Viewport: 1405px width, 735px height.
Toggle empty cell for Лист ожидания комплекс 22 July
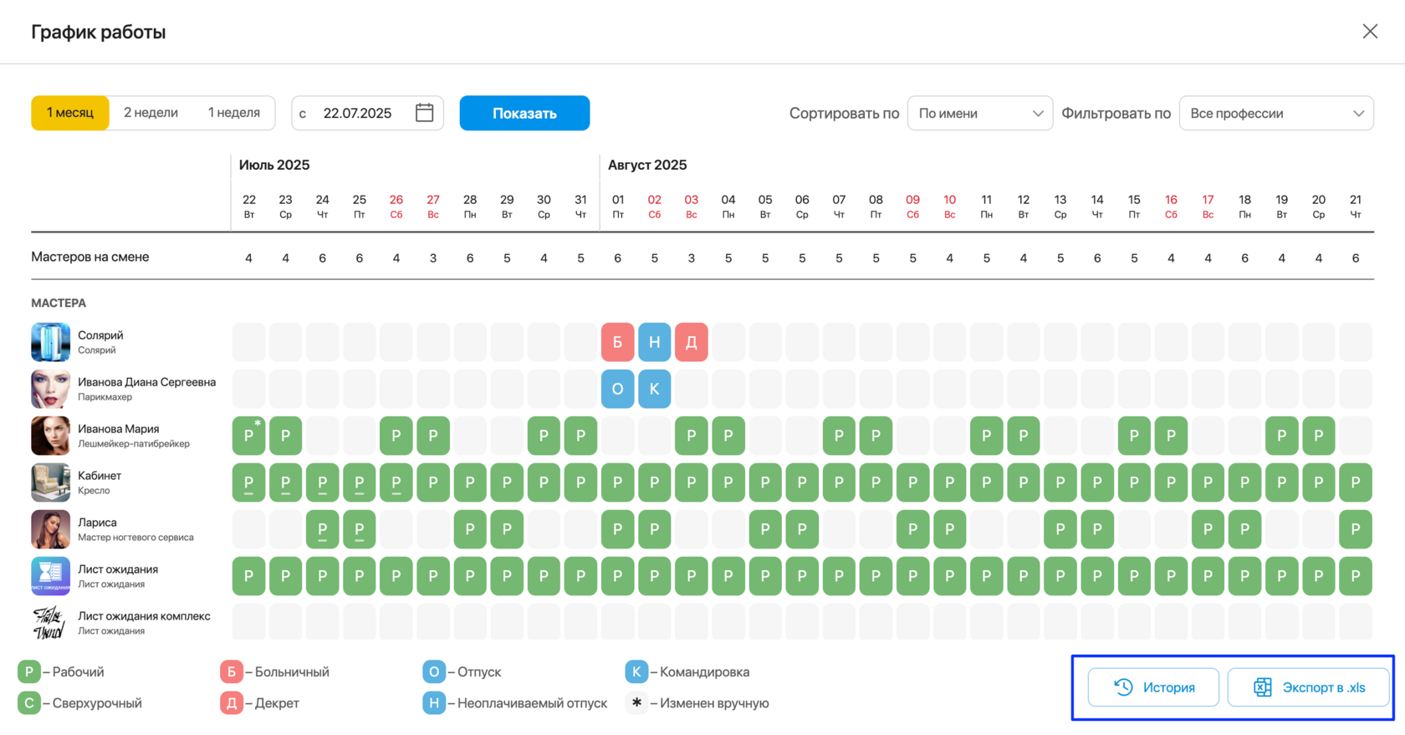[x=248, y=623]
